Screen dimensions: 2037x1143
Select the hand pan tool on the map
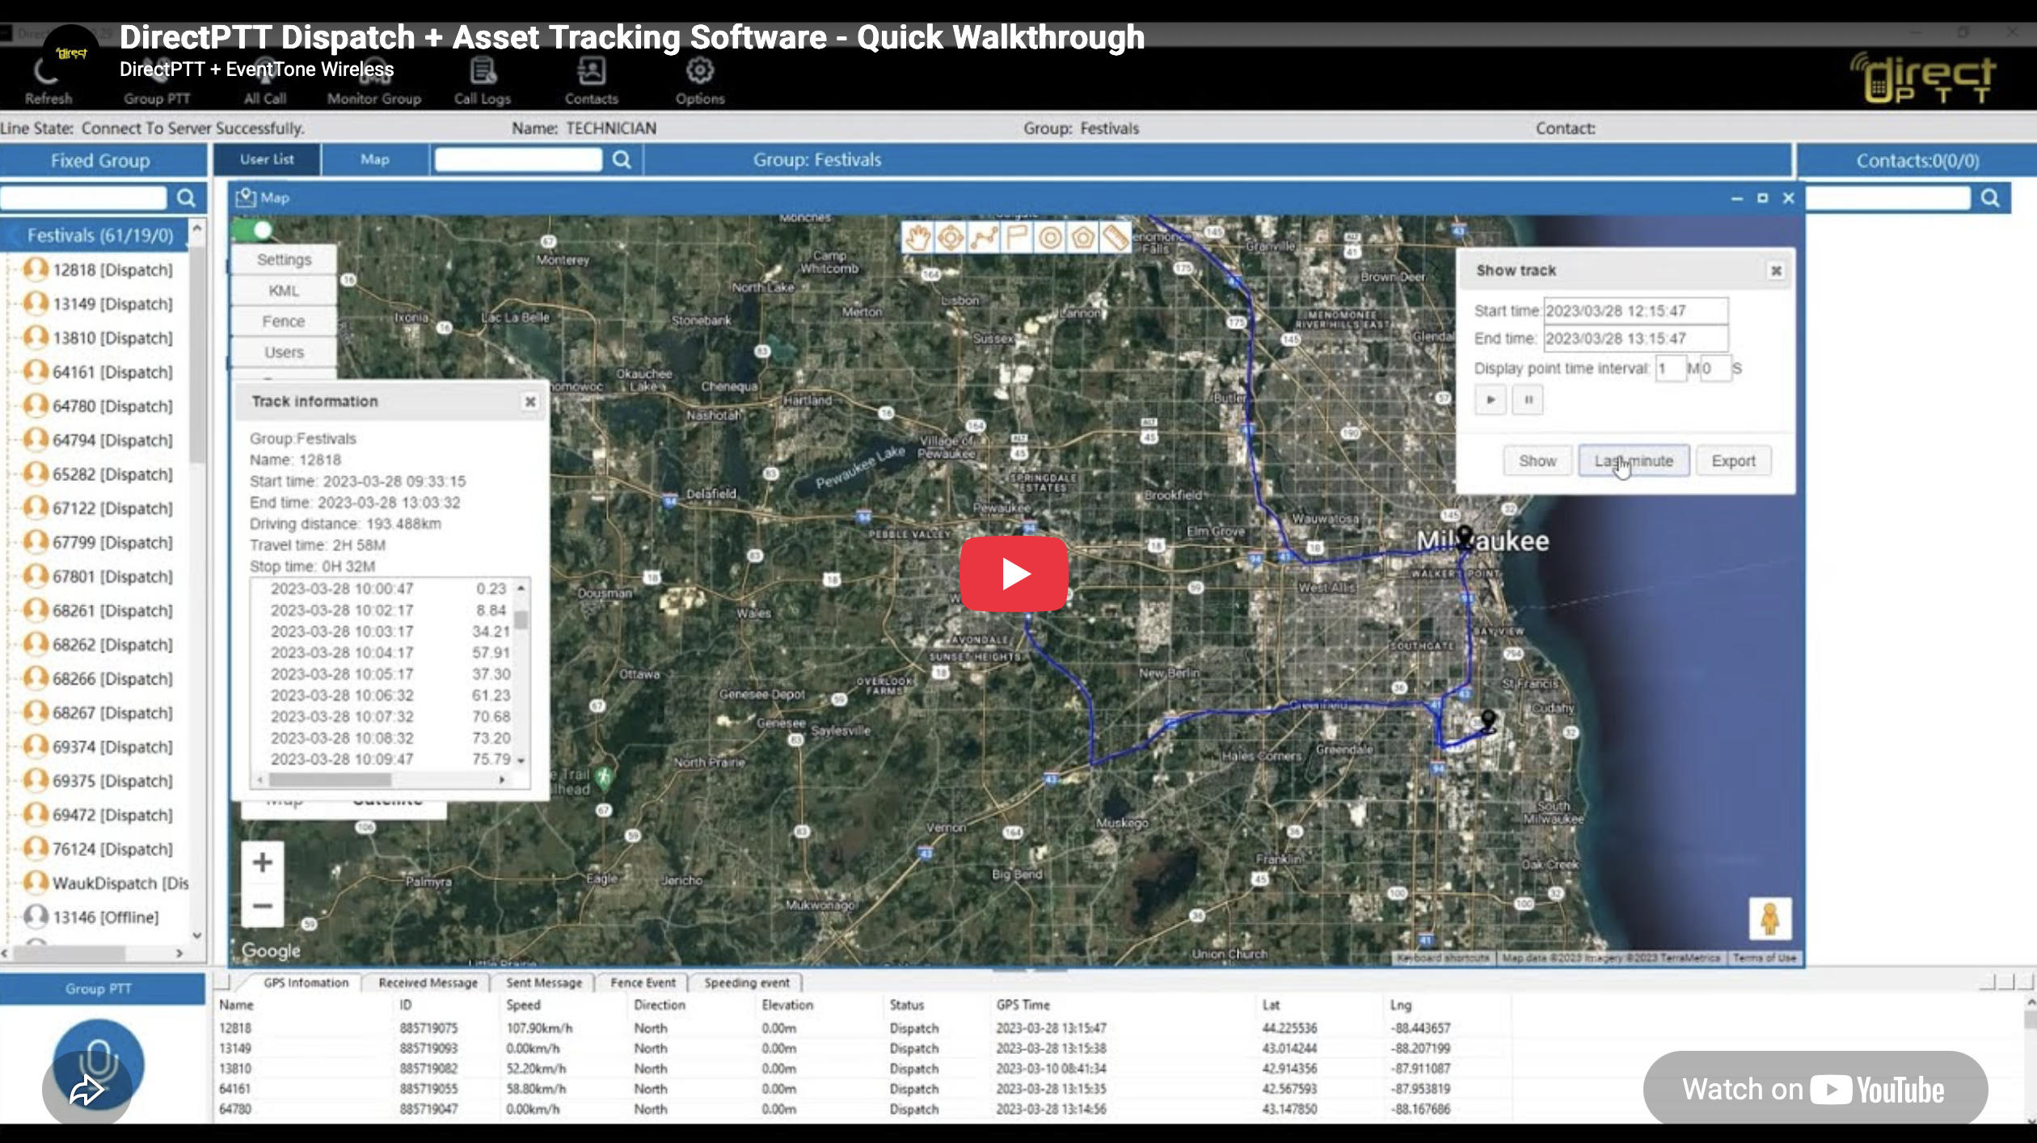coord(918,238)
